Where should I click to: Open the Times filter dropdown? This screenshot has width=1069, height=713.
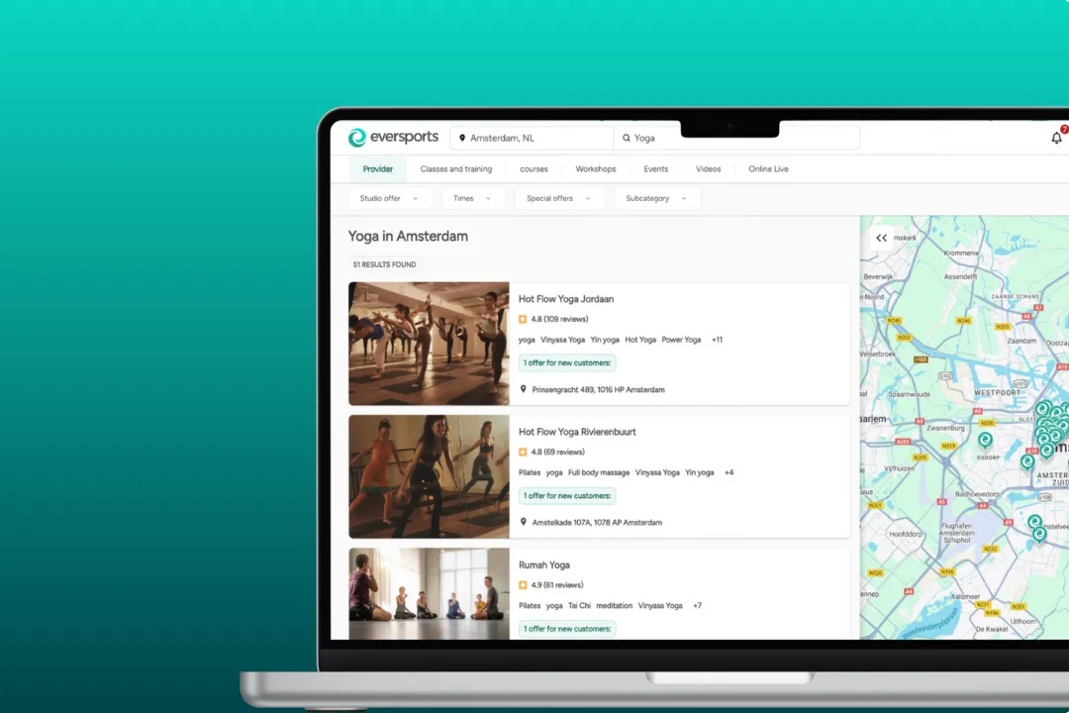[472, 198]
